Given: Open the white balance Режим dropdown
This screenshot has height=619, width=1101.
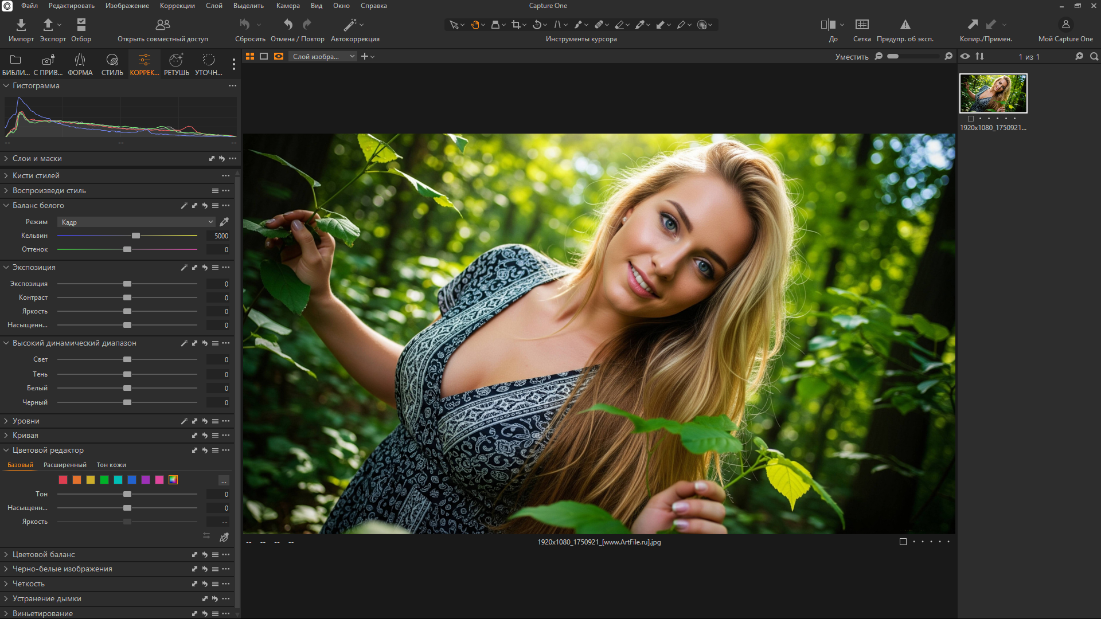Looking at the screenshot, I should tap(136, 222).
